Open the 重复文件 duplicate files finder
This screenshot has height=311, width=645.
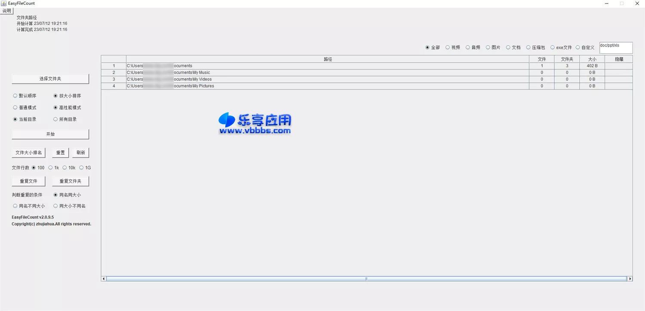tap(28, 181)
